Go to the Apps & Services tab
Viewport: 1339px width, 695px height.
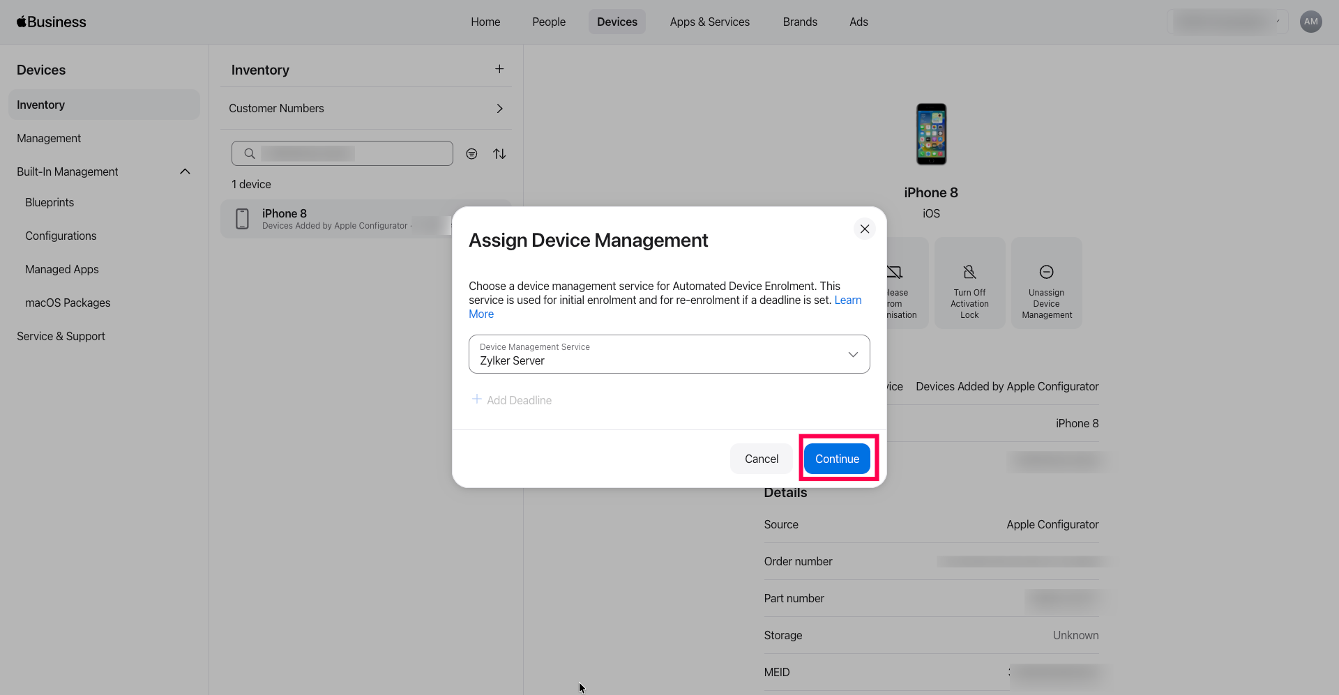pos(709,22)
